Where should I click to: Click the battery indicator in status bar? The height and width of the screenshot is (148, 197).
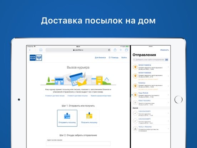tap(127, 46)
